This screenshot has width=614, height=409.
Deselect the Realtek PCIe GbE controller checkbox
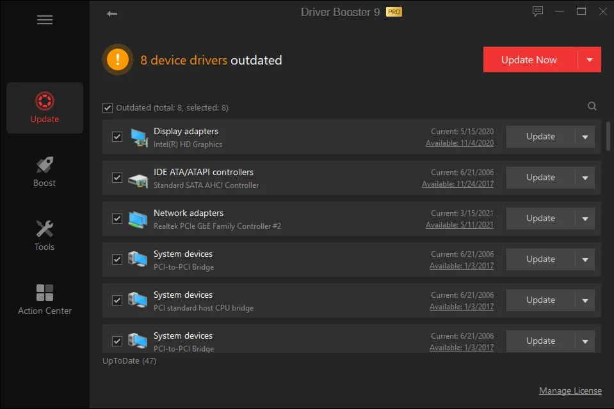pos(117,219)
